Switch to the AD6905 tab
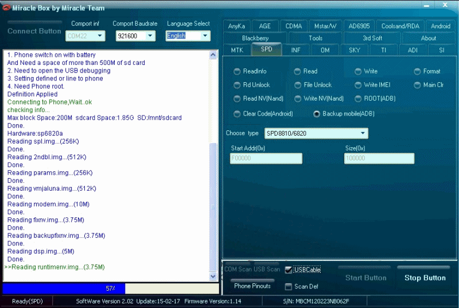The image size is (459, 308). pos(359,26)
